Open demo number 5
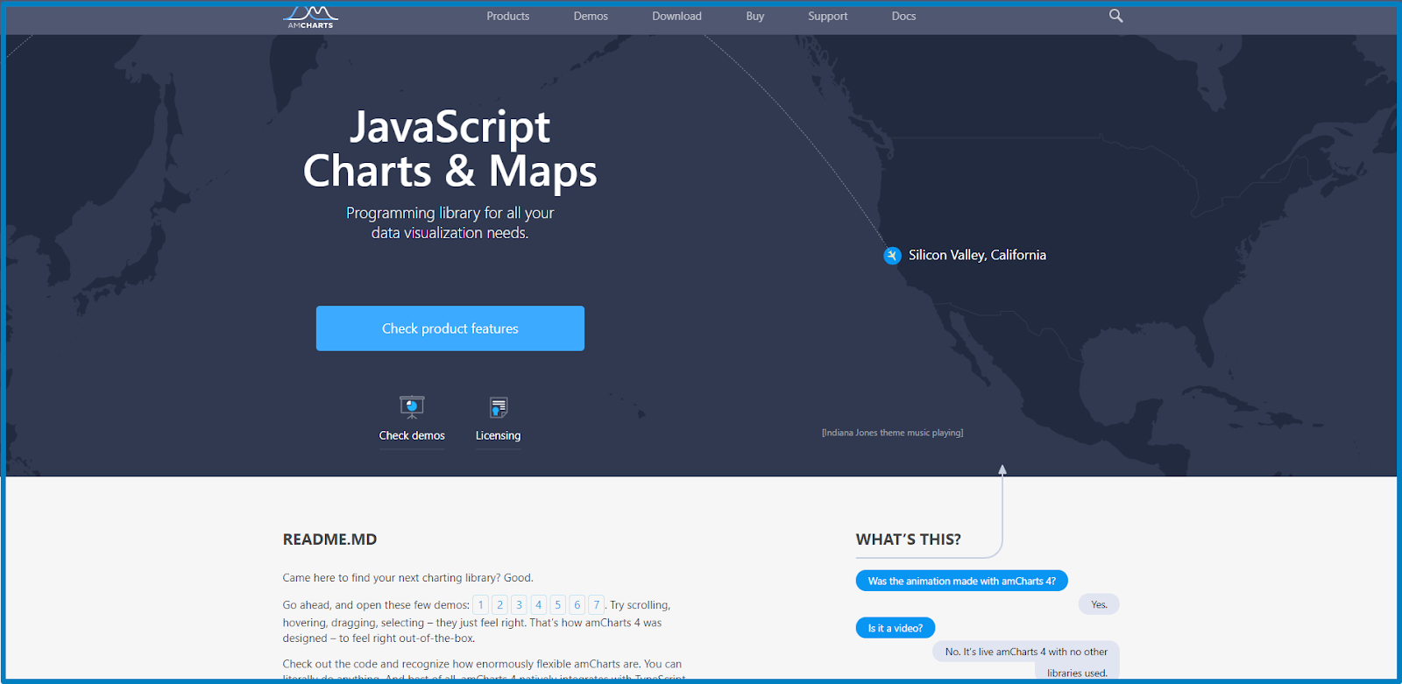Image resolution: width=1402 pixels, height=684 pixels. (558, 605)
